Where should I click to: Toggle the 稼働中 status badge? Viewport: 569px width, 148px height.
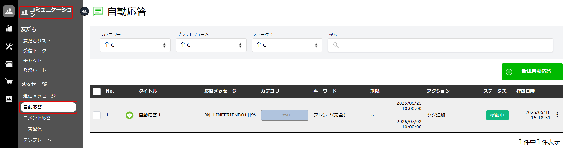pyautogui.click(x=497, y=115)
